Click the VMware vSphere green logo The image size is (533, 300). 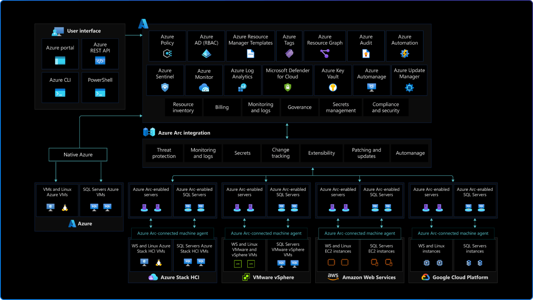[x=246, y=277]
